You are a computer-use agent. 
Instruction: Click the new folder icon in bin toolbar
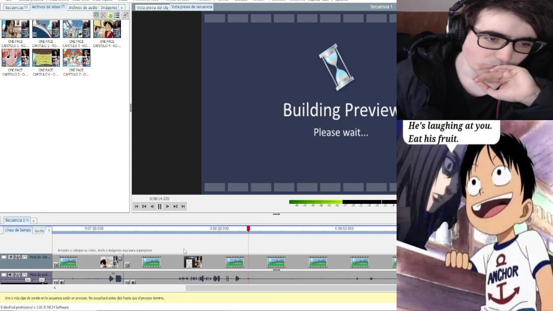[110, 15]
